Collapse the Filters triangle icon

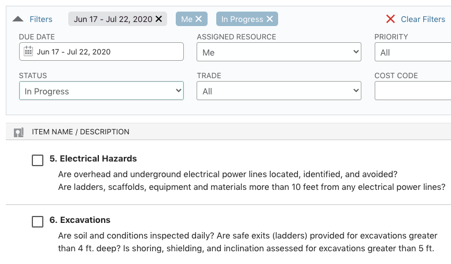[x=18, y=19]
